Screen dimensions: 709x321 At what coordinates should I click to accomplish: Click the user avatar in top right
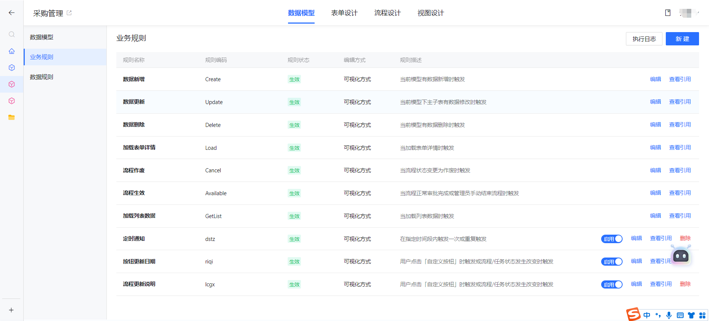687,13
